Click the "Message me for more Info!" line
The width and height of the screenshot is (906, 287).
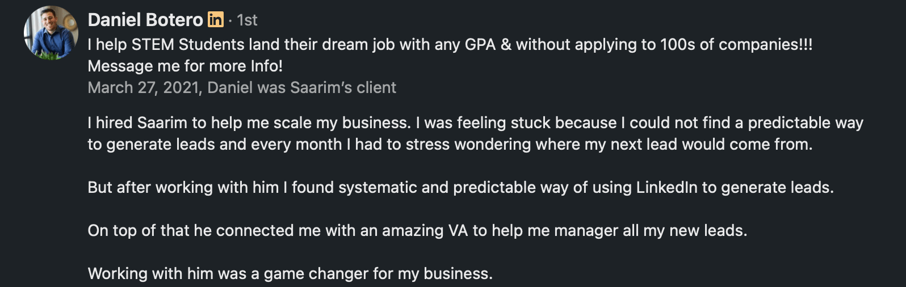point(185,66)
